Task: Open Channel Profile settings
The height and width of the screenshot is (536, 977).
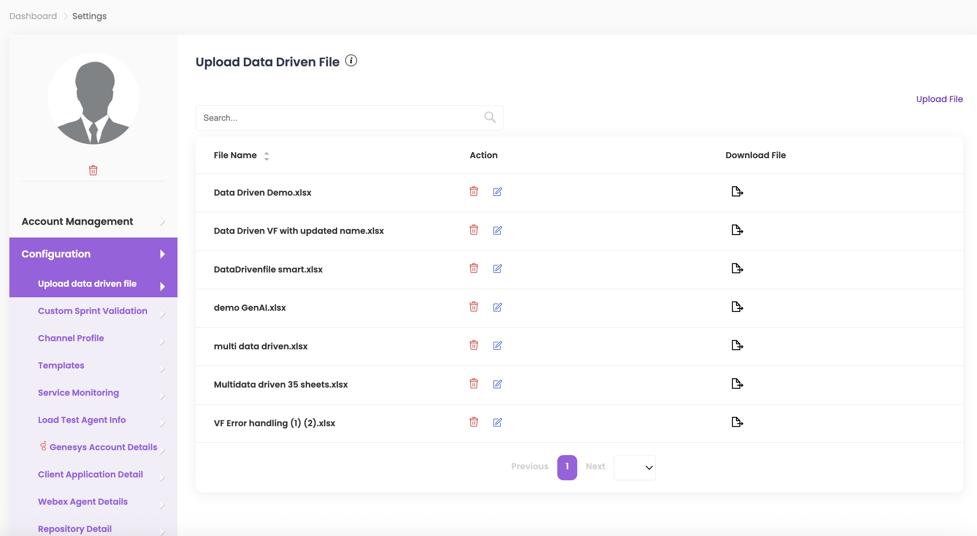Action: (71, 338)
